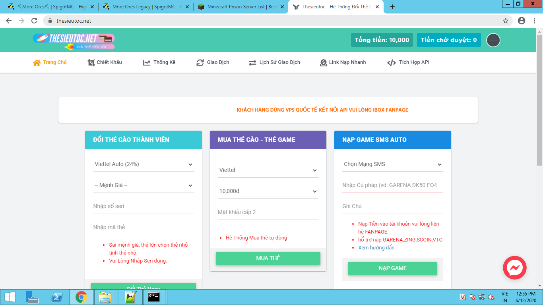Open the Chrome three-dot menu
This screenshot has width=543, height=305.
point(535,21)
